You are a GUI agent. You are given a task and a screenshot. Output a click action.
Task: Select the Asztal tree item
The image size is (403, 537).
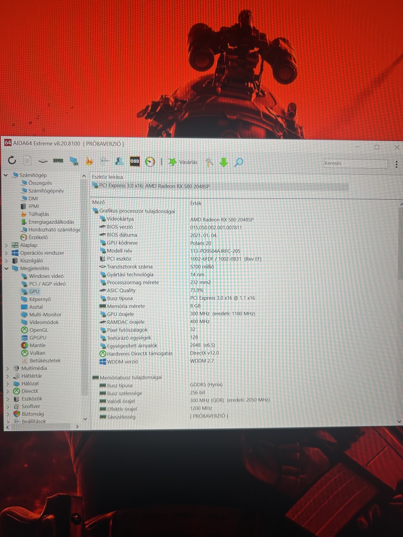tap(36, 307)
